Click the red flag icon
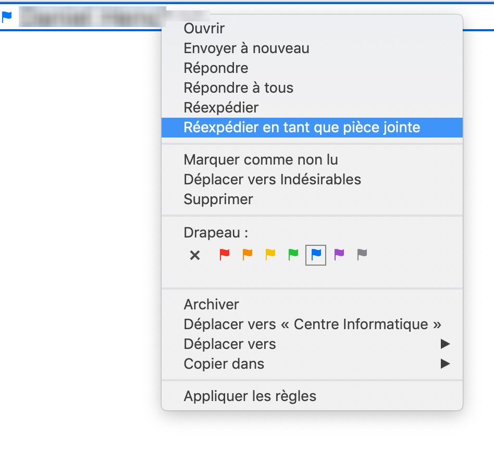 225,255
